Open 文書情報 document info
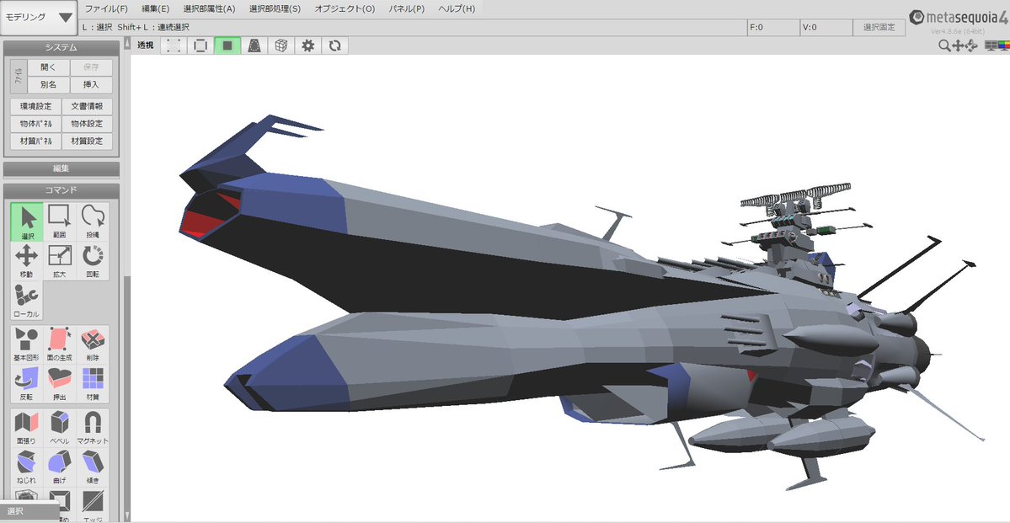 point(88,106)
